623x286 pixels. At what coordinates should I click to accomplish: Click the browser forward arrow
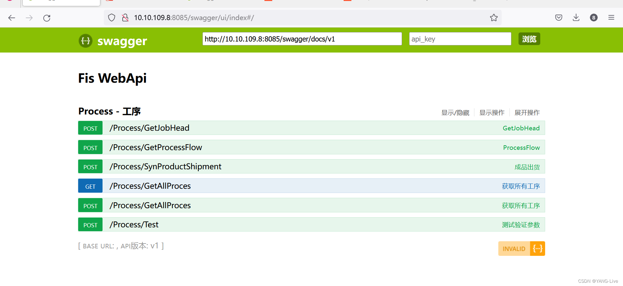[29, 18]
